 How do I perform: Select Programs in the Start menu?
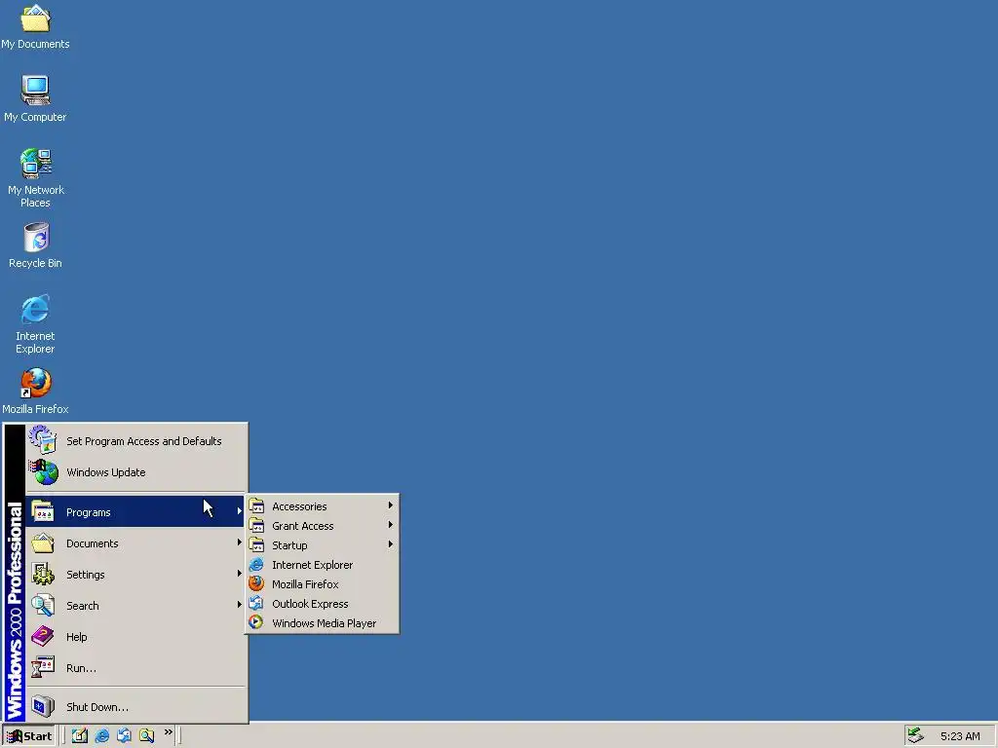136,512
